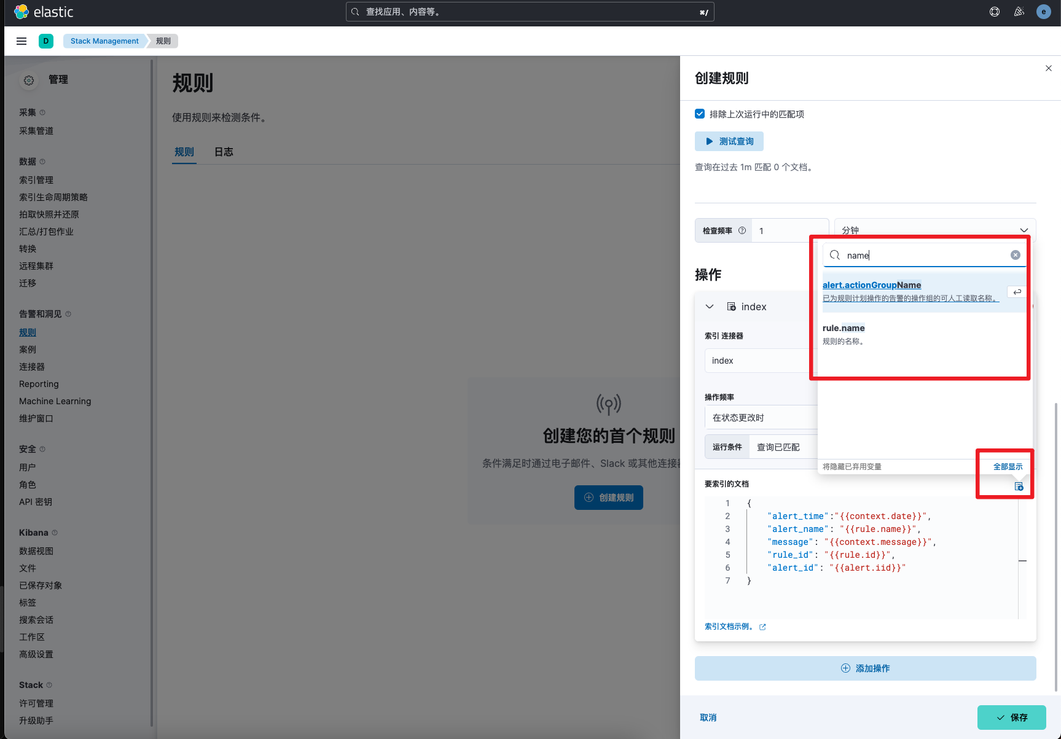This screenshot has height=739, width=1061.
Task: Open 拍取快照并还原 in the sidebar
Action: pos(49,214)
